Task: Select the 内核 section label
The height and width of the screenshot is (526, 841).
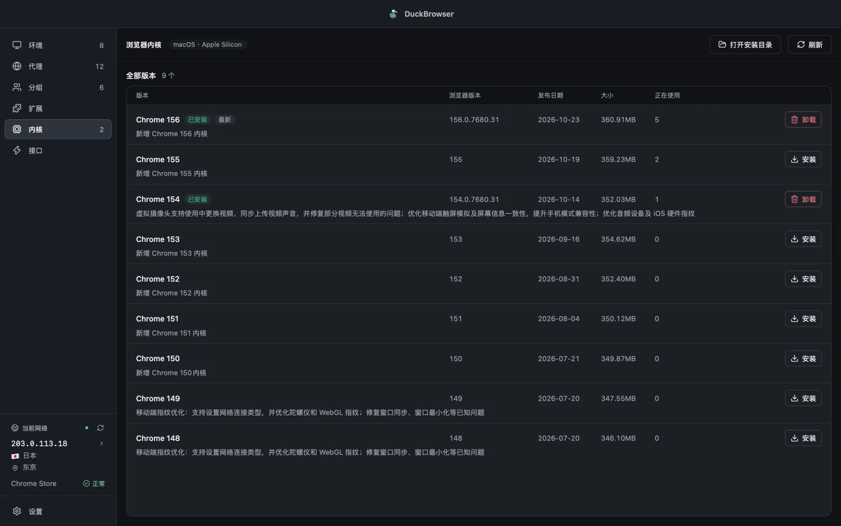Action: pos(35,129)
